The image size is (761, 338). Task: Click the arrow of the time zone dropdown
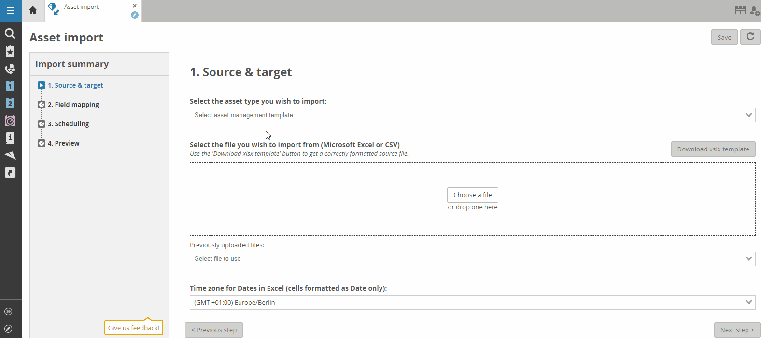point(749,302)
